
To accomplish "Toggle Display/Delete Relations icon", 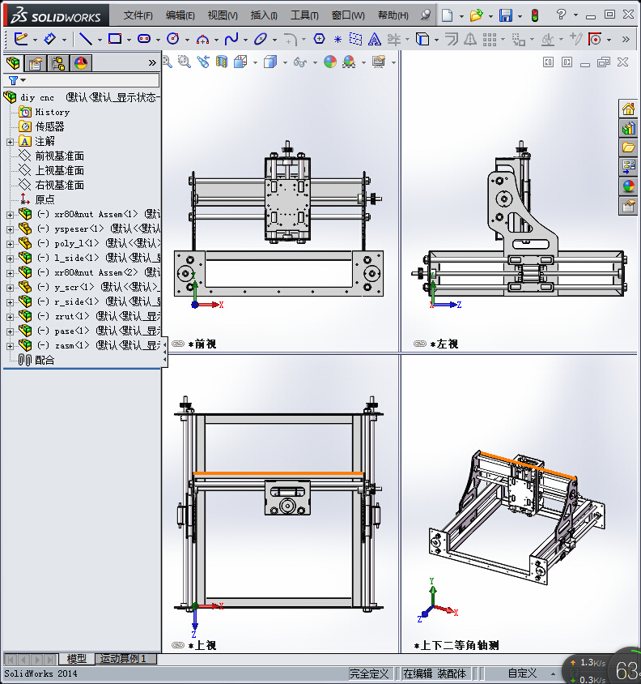I will 547,40.
